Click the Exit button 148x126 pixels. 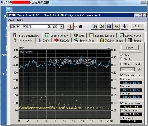click(x=138, y=26)
